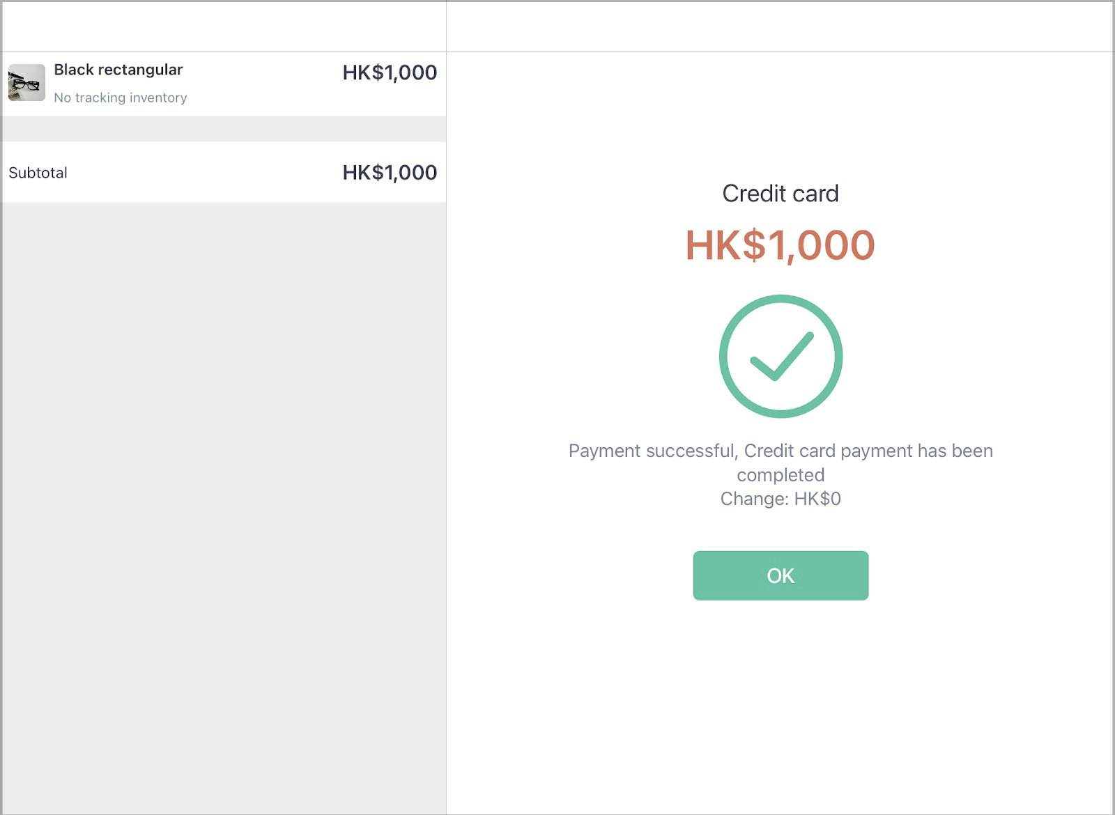Open the Black rectangular glasses thumbnail
Image resolution: width=1115 pixels, height=815 pixels.
pos(26,82)
